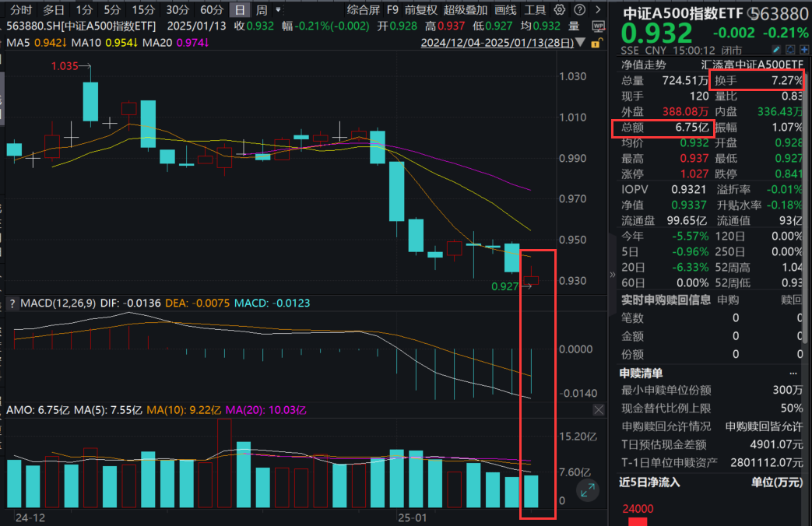Click the pencil edit icon near closing time
This screenshot has height=526, width=812.
[x=775, y=49]
